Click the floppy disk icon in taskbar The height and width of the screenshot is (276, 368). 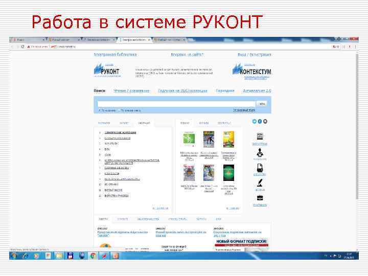(x=71, y=256)
